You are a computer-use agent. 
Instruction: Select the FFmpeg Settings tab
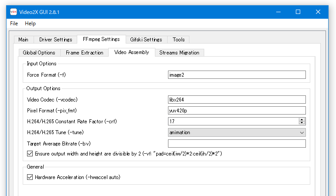click(101, 39)
